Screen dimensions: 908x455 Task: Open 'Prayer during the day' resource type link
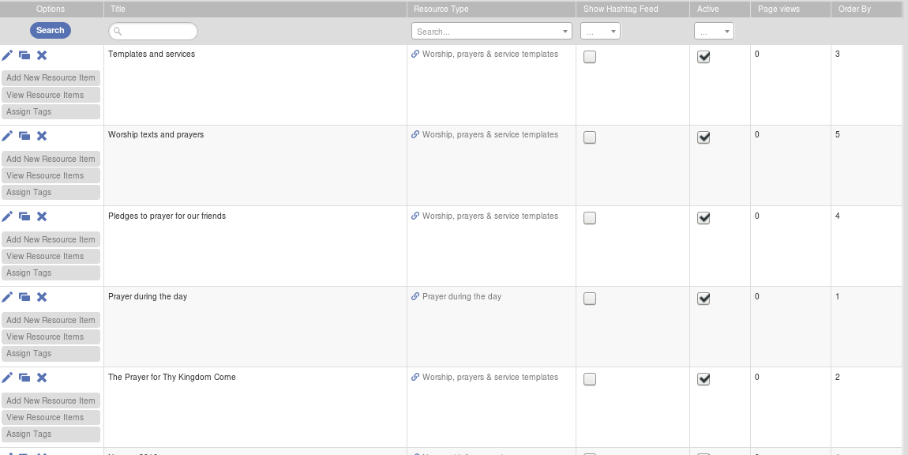pos(461,297)
